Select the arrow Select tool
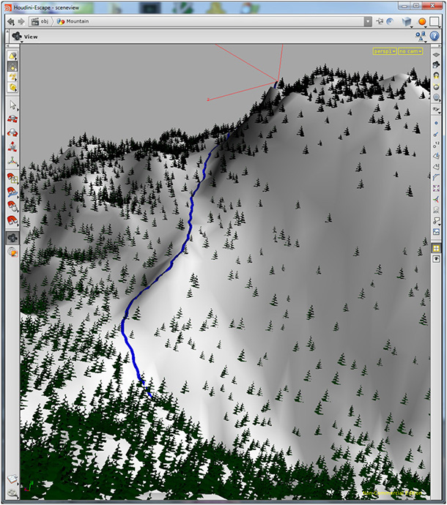Image resolution: width=447 pixels, height=505 pixels. [x=13, y=105]
